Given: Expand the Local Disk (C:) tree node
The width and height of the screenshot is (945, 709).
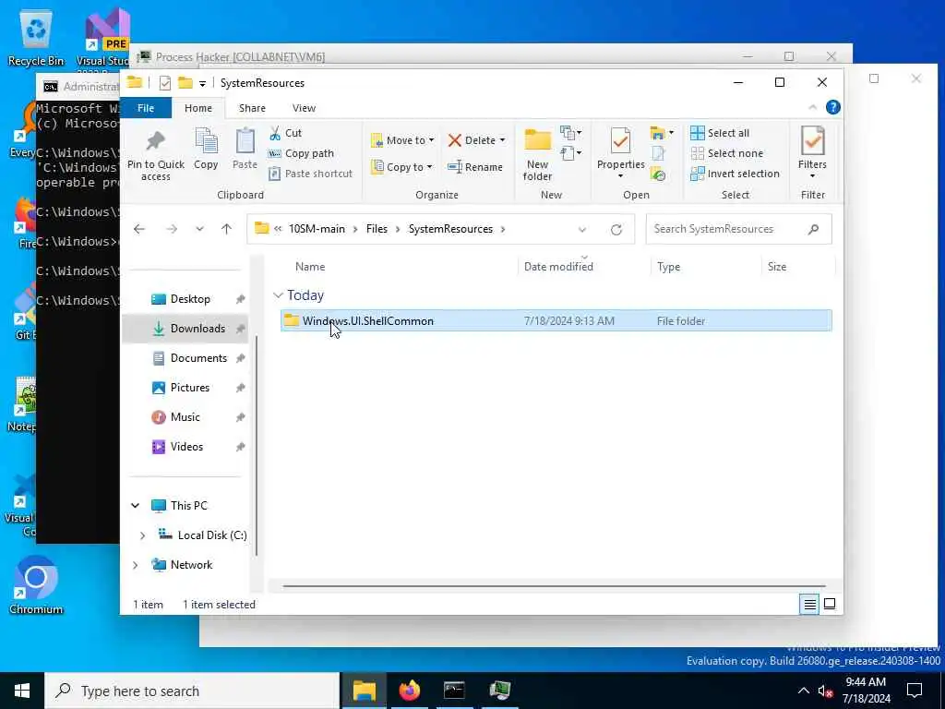Looking at the screenshot, I should [x=142, y=535].
